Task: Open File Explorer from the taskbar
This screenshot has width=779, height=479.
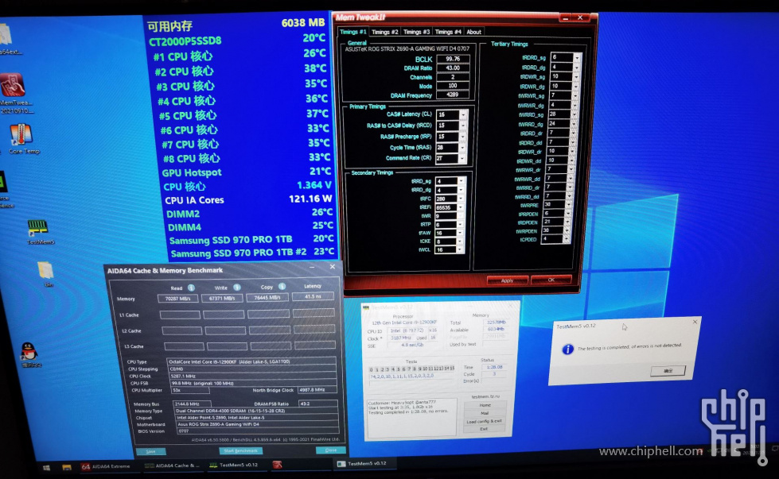Action: pyautogui.click(x=67, y=466)
